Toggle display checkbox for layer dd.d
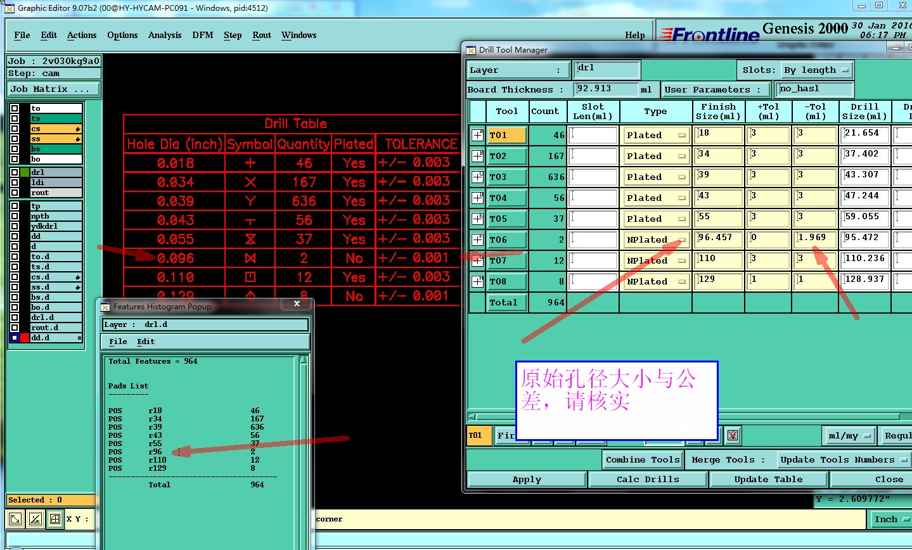Screen dimensions: 912x550 pos(15,338)
